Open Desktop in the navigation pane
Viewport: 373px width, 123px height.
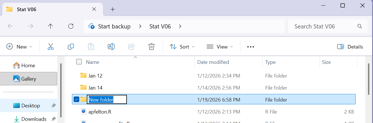[31, 105]
